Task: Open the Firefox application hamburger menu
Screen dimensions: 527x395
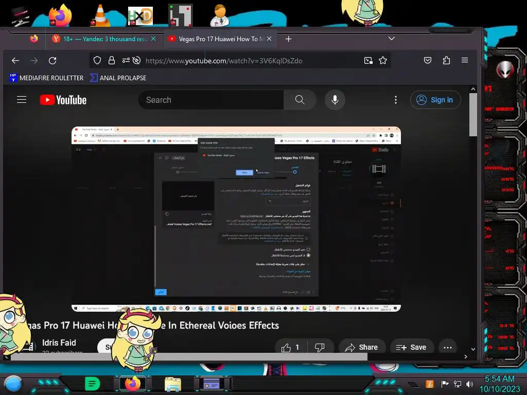Action: click(x=465, y=60)
